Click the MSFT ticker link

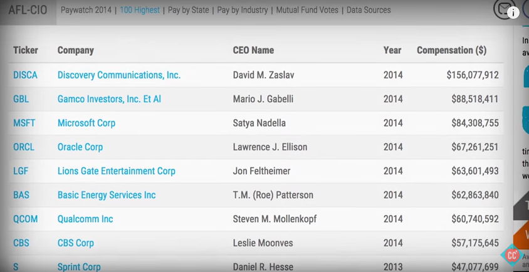(24, 123)
